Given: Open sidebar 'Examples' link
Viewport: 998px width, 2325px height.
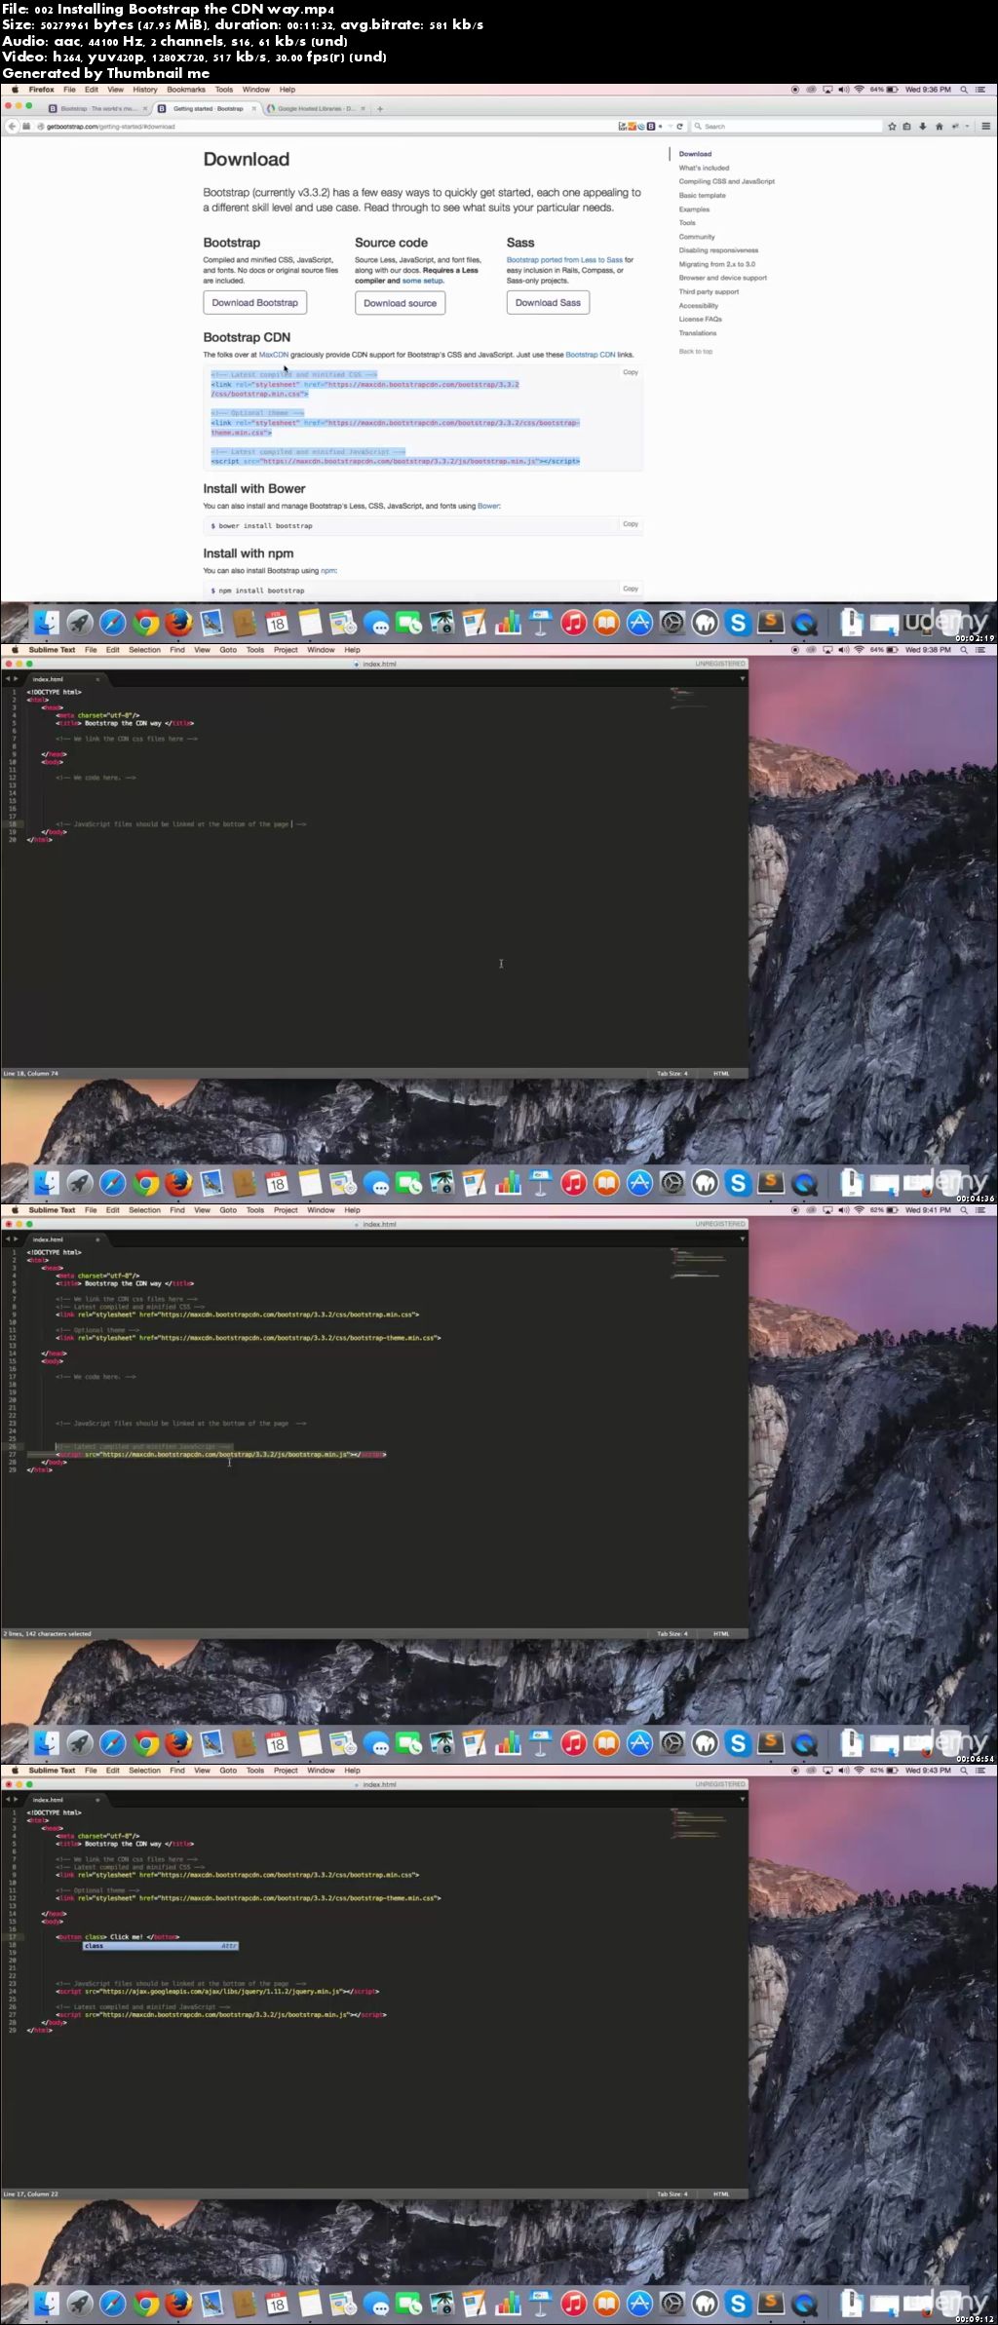Looking at the screenshot, I should click(x=694, y=210).
